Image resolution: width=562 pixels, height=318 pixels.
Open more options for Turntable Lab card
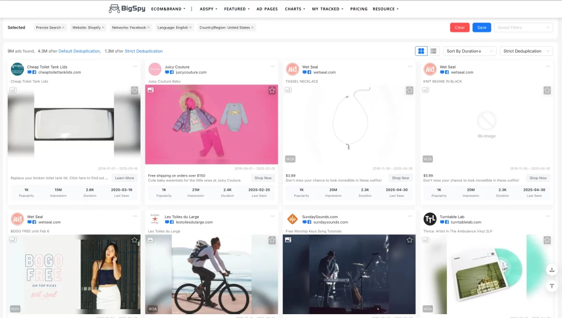548,216
